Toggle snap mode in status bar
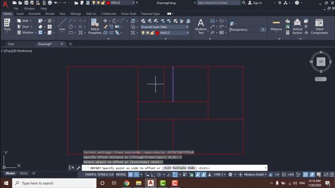 [136, 174]
